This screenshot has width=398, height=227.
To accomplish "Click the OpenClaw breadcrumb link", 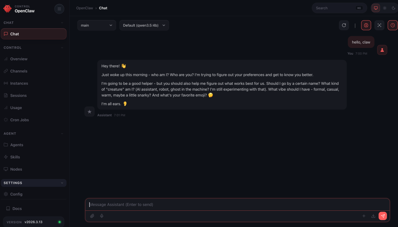I will tap(84, 8).
